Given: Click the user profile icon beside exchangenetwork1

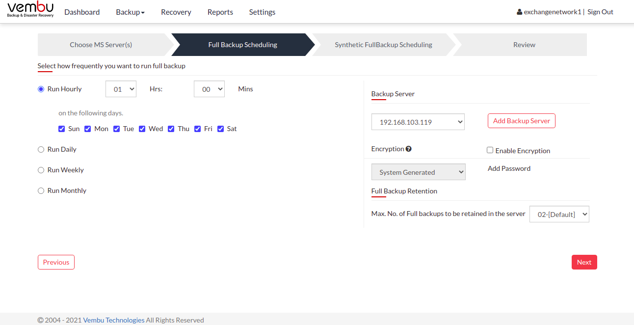Looking at the screenshot, I should [520, 12].
